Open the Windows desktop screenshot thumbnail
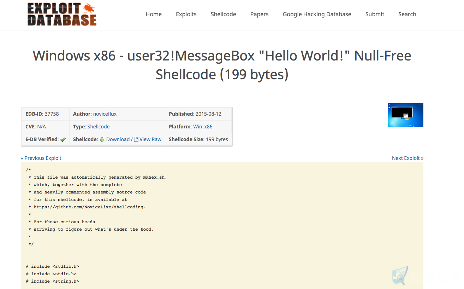464x289 pixels. point(405,115)
